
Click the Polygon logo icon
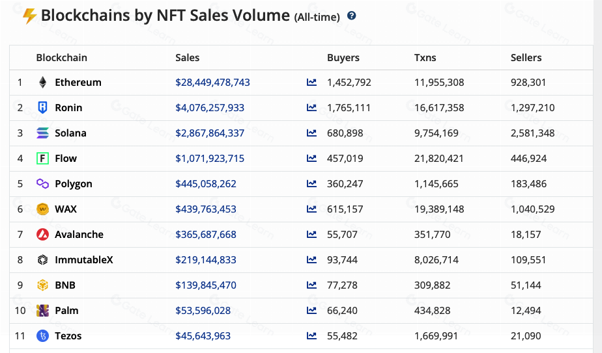pyautogui.click(x=42, y=183)
